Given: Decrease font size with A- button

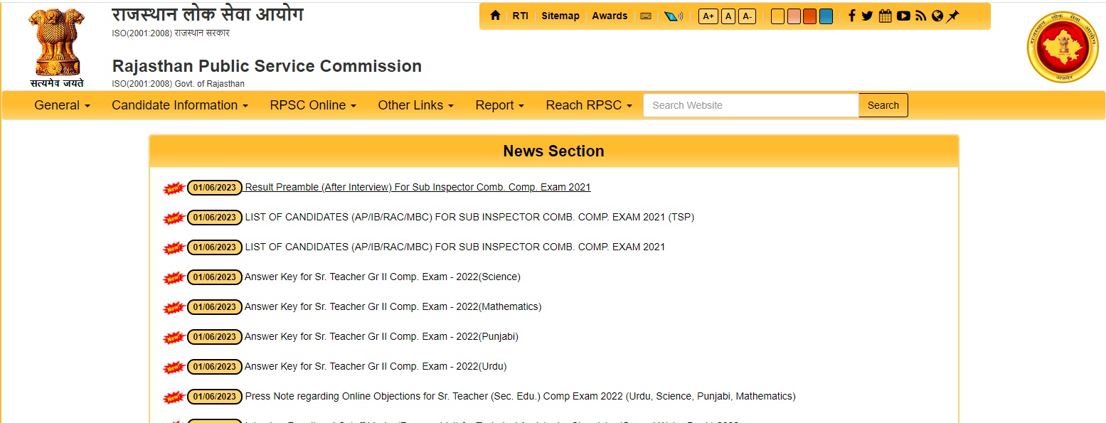Looking at the screenshot, I should click(x=747, y=16).
